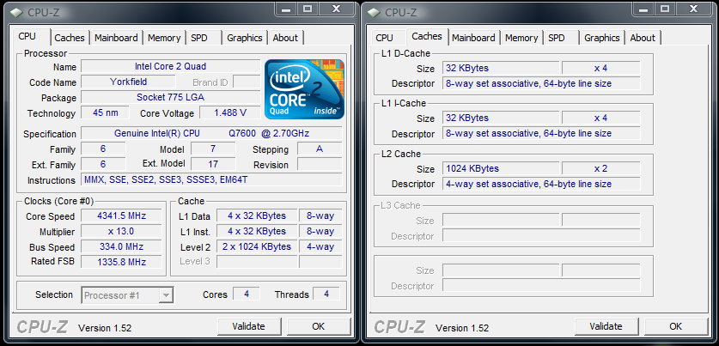Click the L2 Cache 'x 2' count field

(601, 168)
